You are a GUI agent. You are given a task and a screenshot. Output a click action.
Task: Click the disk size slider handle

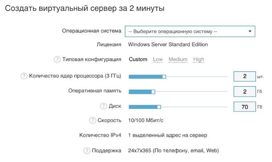(x=159, y=107)
